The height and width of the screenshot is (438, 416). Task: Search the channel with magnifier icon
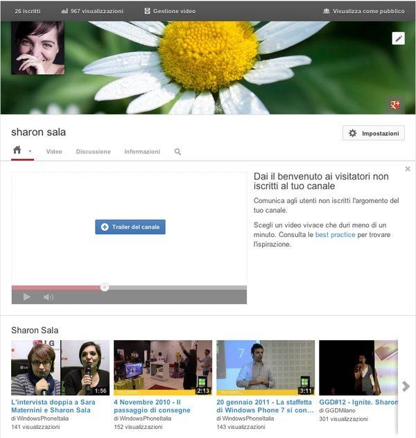point(177,152)
